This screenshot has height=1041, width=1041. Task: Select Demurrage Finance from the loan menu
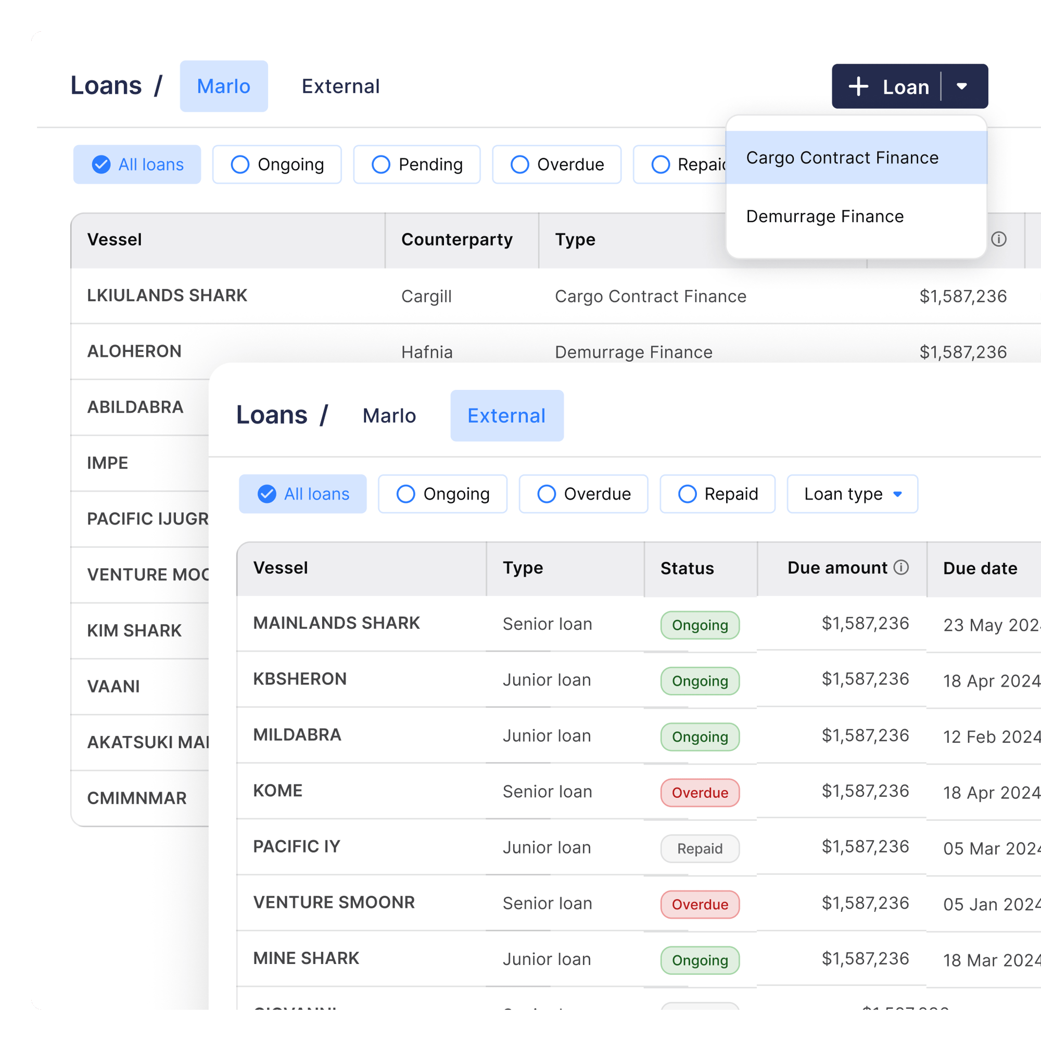tap(856, 216)
